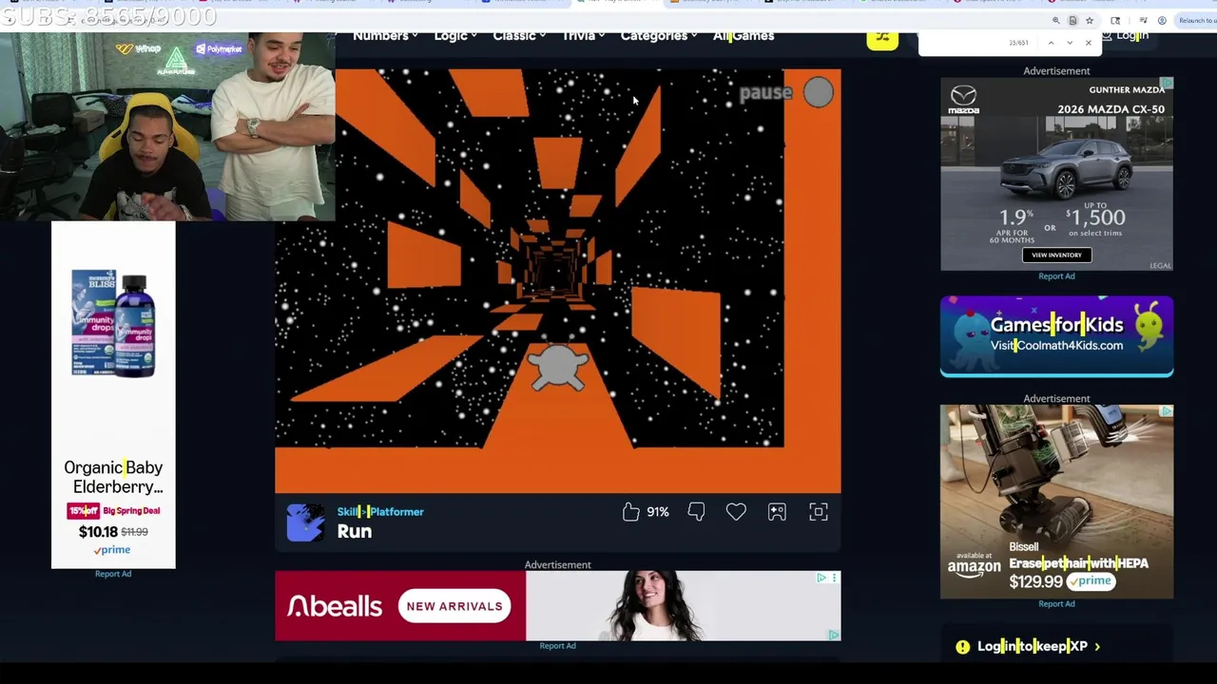
Task: Expand the Categories dropdown
Action: 659,36
